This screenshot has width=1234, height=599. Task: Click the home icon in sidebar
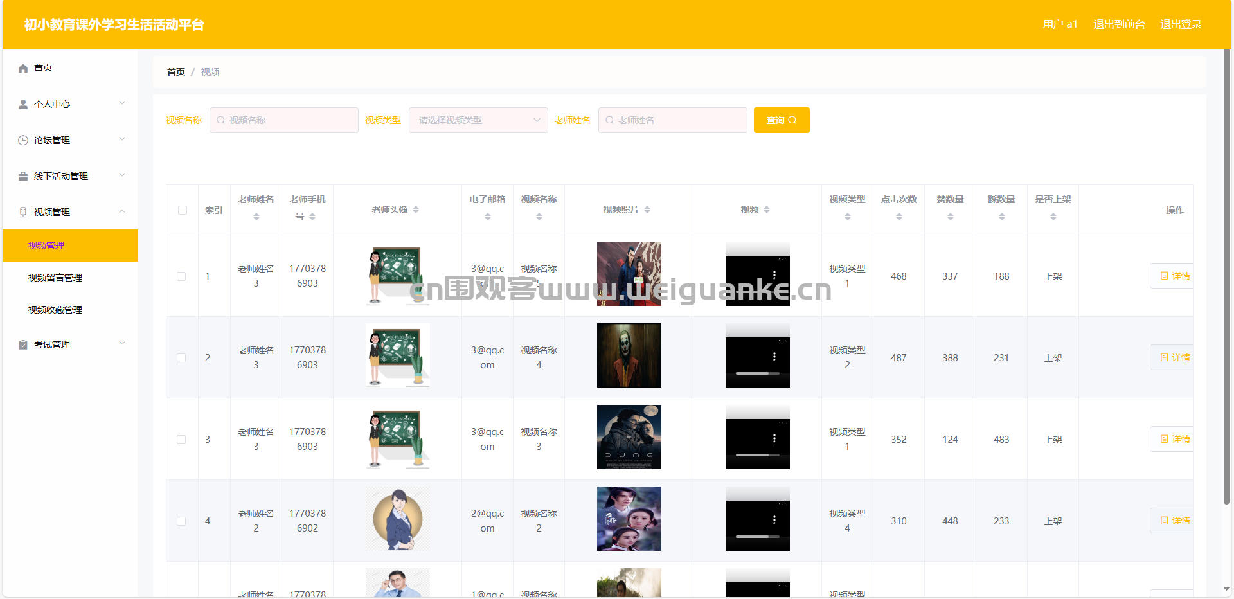coord(23,68)
